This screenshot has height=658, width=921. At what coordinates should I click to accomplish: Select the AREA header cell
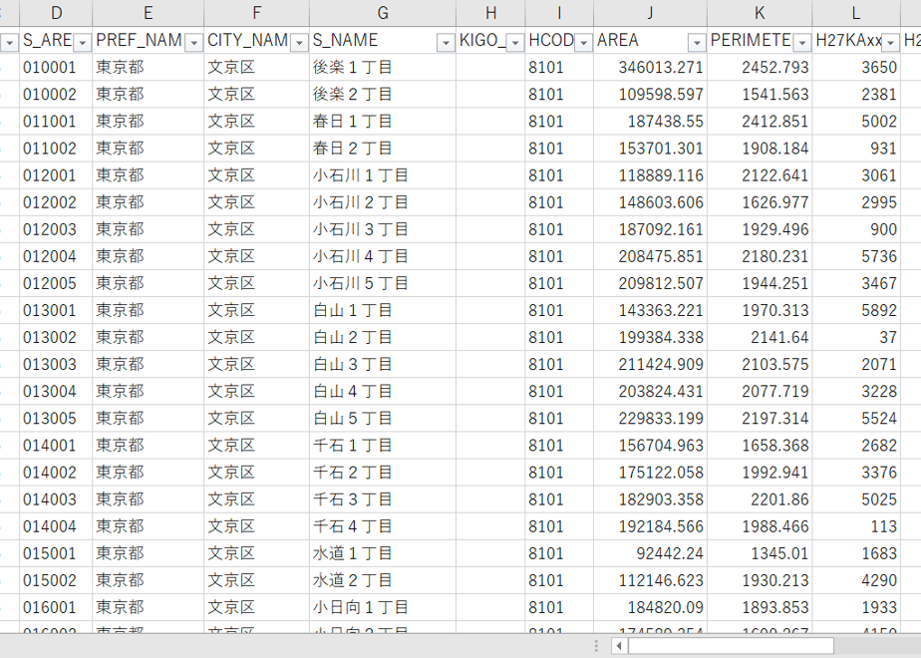(650, 40)
